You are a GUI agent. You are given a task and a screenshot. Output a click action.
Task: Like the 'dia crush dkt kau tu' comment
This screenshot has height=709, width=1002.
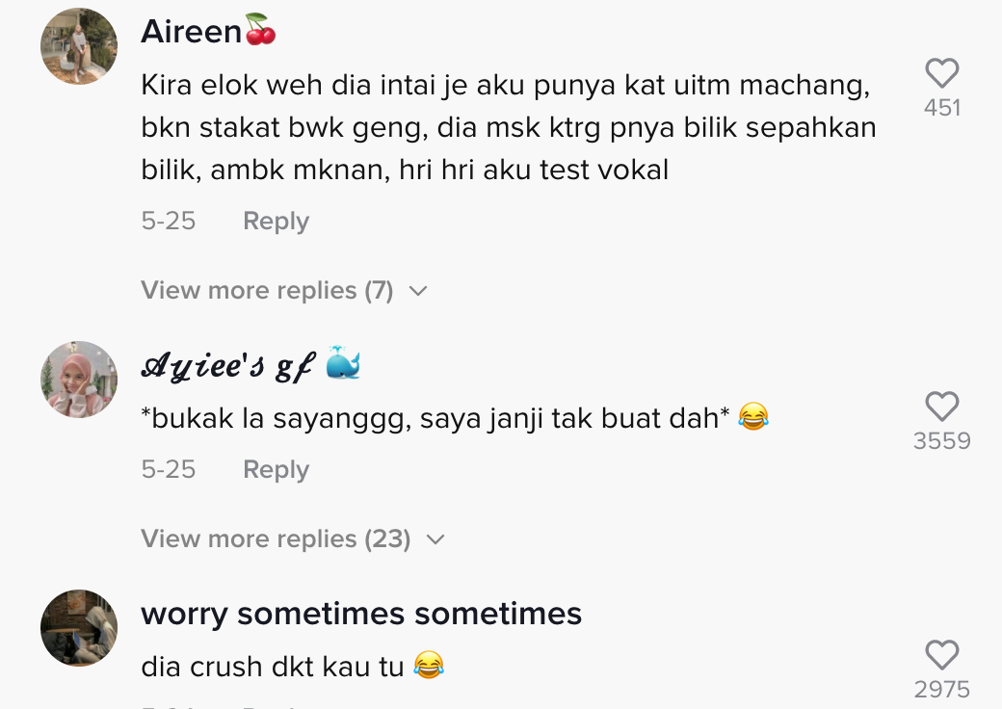[x=942, y=655]
